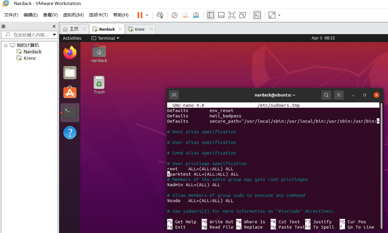
Task: Close the Nardack tab
Action: click(x=120, y=29)
